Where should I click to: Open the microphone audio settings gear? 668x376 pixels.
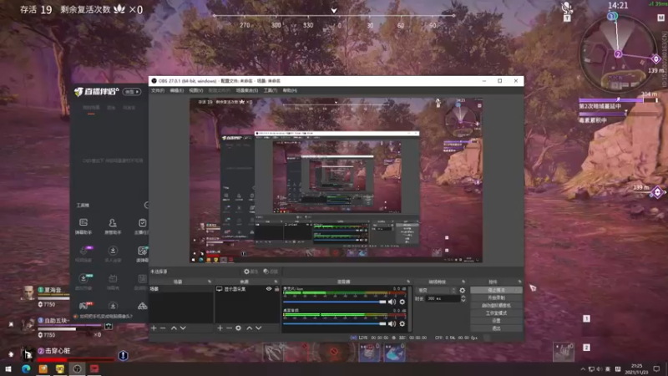[402, 302]
